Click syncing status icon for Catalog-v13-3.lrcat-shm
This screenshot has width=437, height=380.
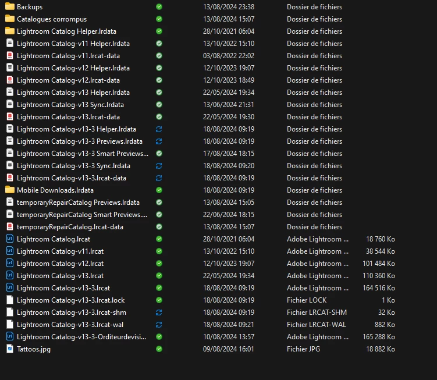pyautogui.click(x=159, y=312)
